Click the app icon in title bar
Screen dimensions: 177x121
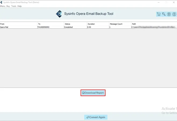click(1, 2)
